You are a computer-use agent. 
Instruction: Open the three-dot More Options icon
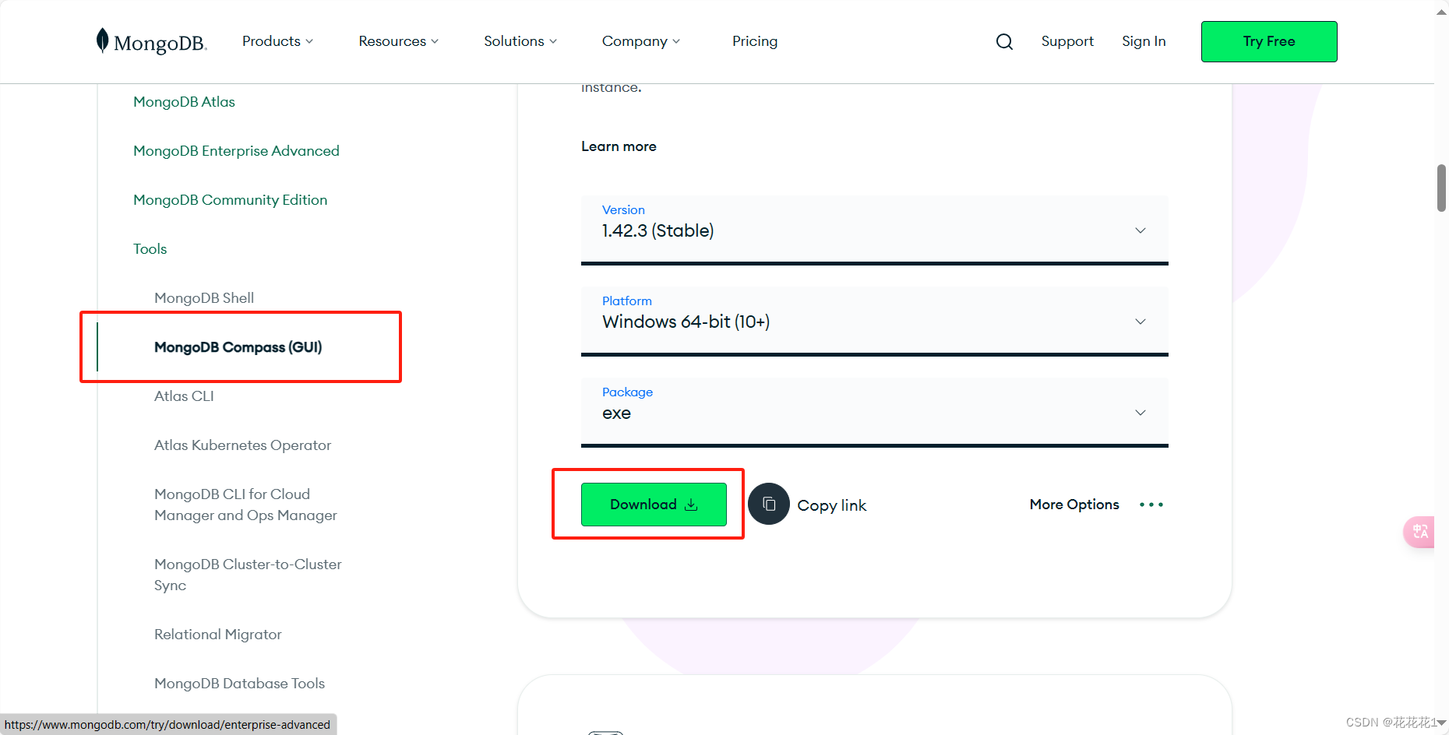coord(1151,505)
